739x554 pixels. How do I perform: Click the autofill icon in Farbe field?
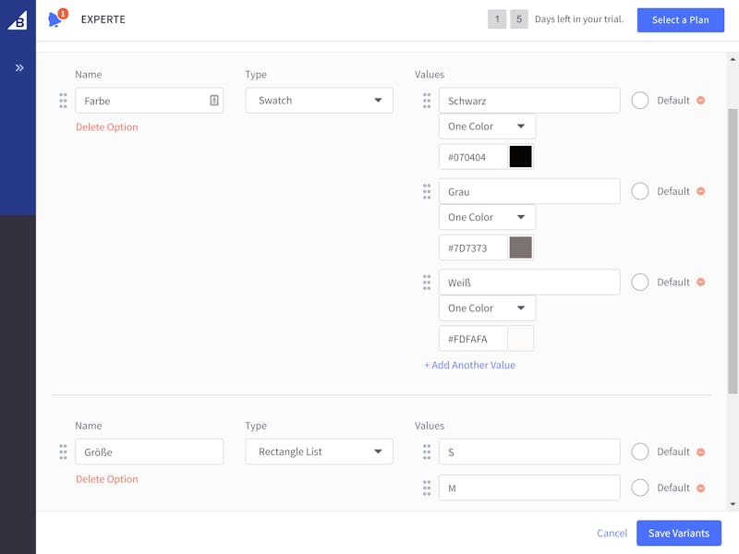(x=214, y=101)
